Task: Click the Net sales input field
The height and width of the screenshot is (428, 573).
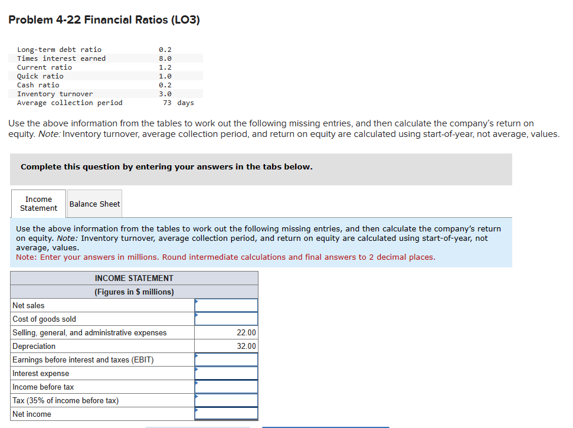Action: (227, 305)
